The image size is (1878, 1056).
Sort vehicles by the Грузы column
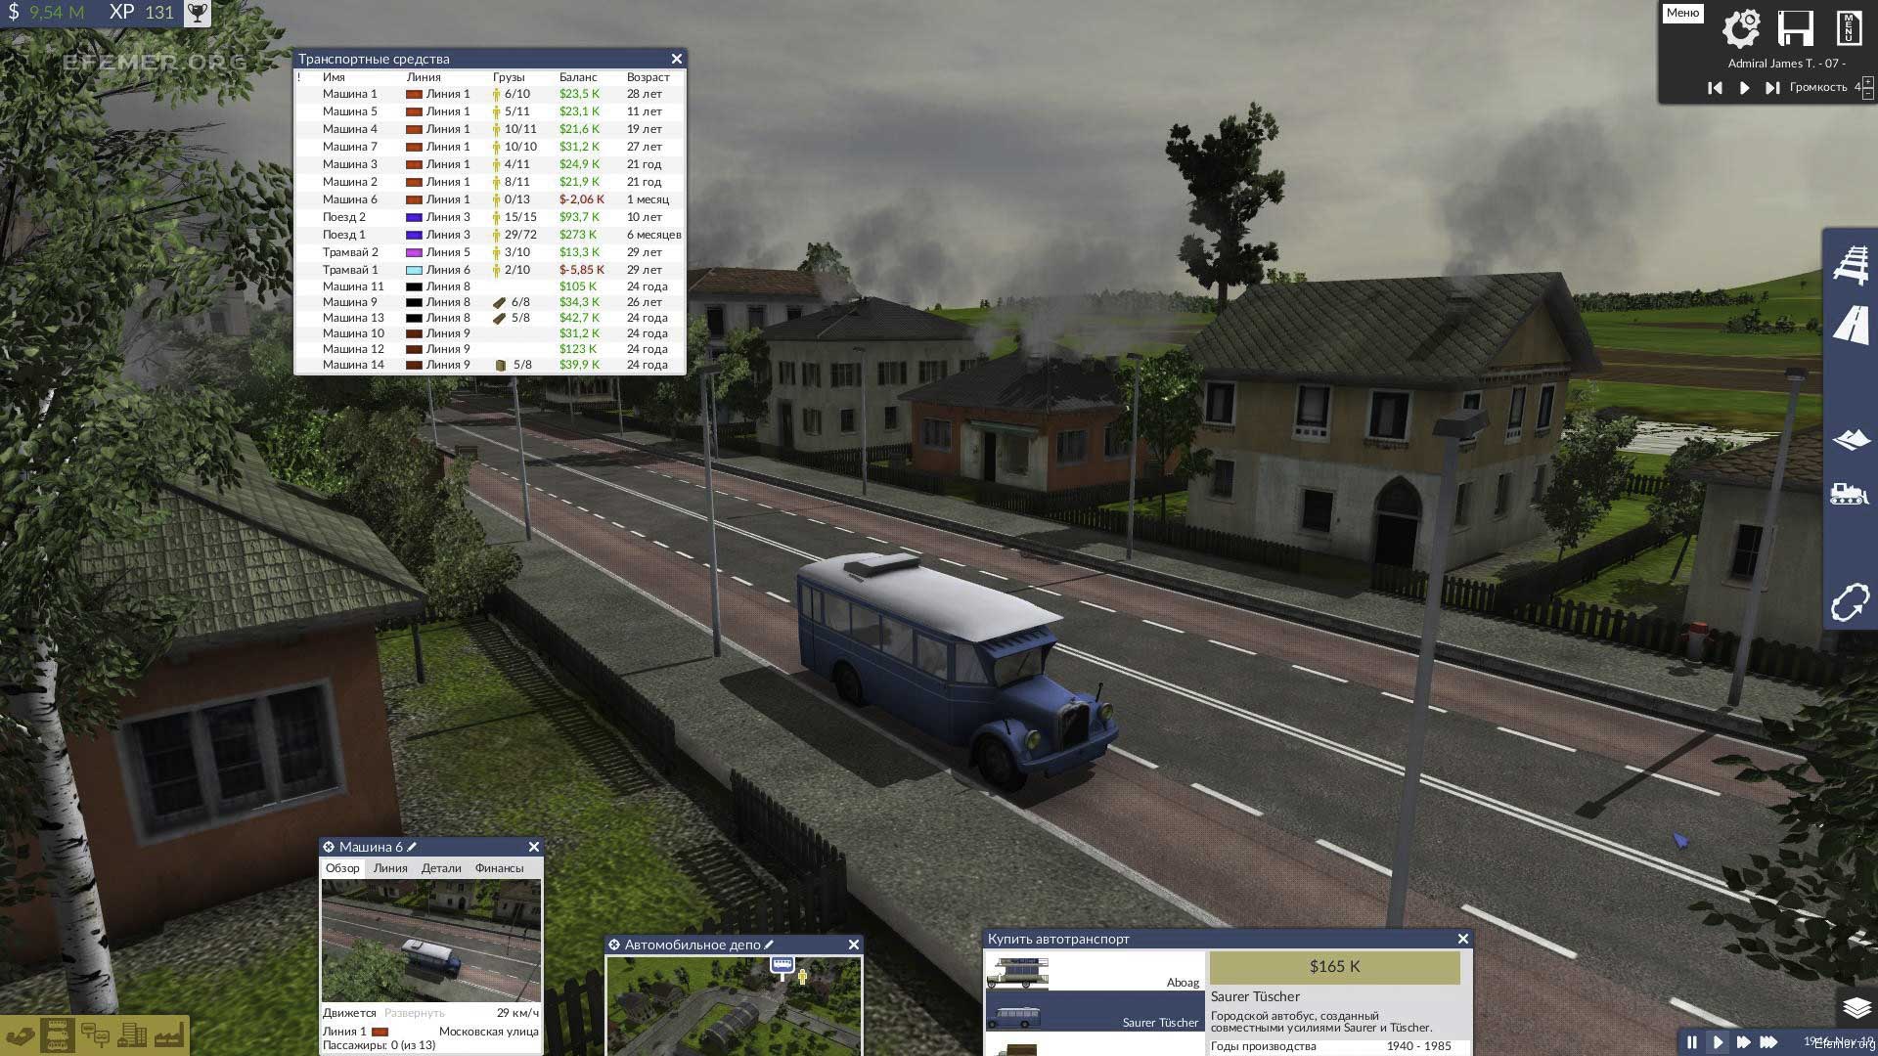509,77
